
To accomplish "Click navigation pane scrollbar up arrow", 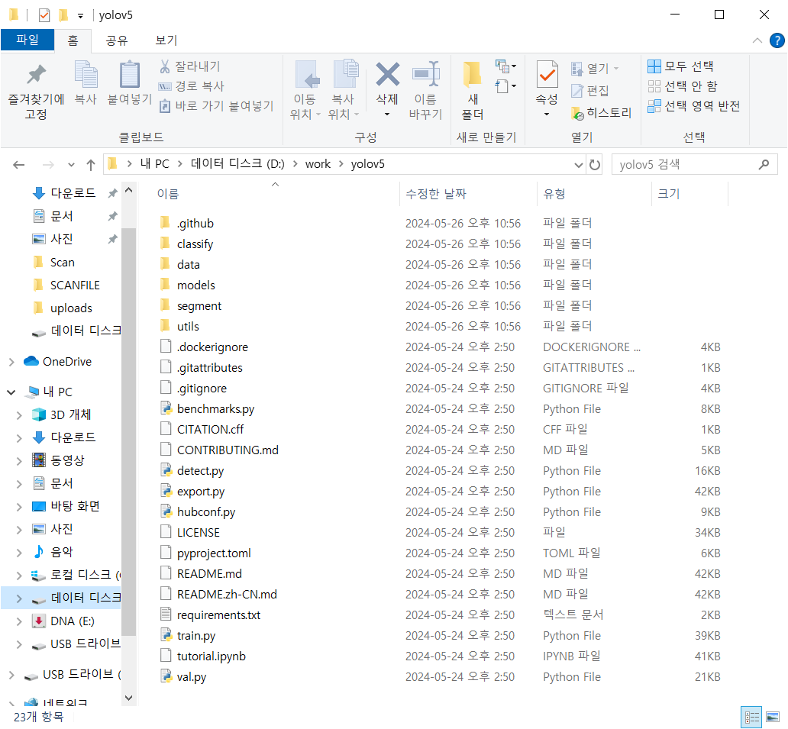I will point(128,190).
